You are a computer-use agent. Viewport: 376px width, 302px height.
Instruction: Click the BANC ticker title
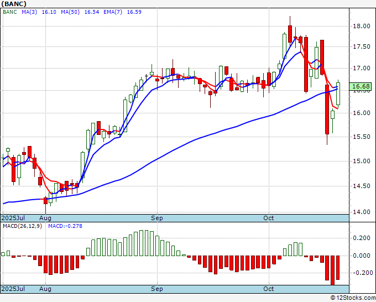coord(14,4)
